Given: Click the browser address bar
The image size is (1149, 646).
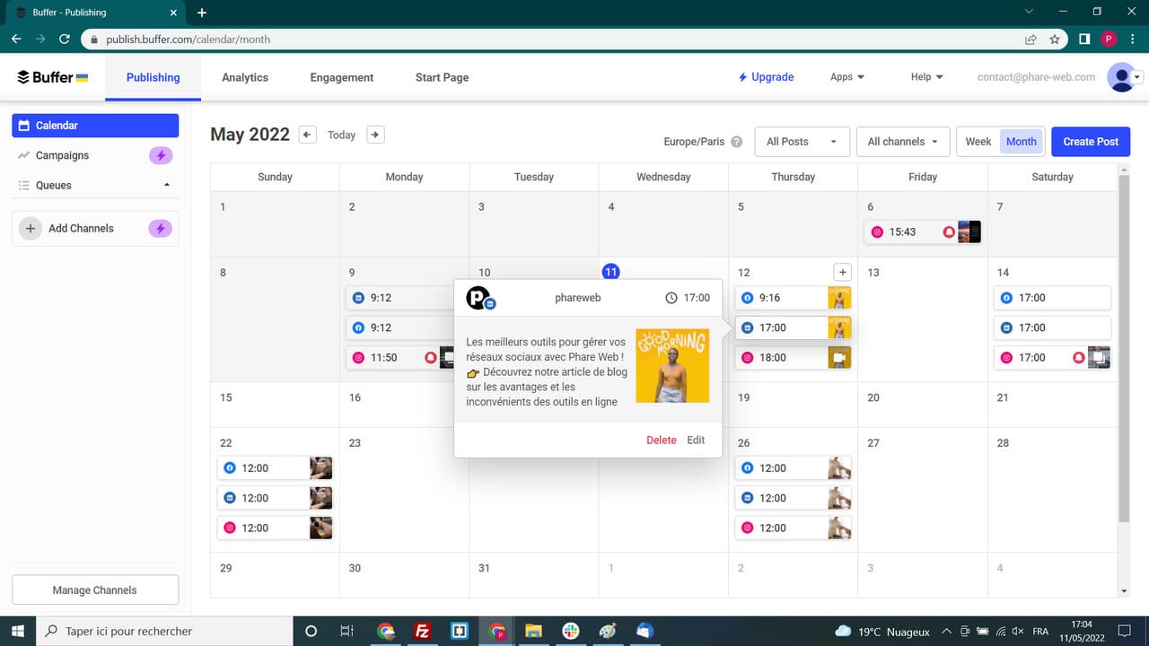Looking at the screenshot, I should (574, 39).
